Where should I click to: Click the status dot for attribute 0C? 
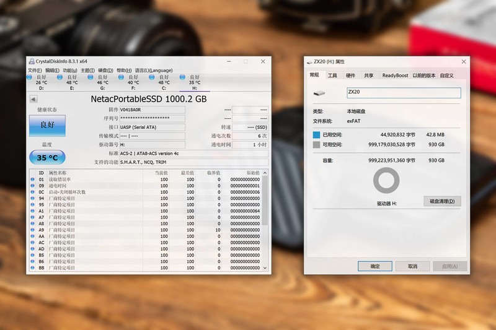[33, 192]
